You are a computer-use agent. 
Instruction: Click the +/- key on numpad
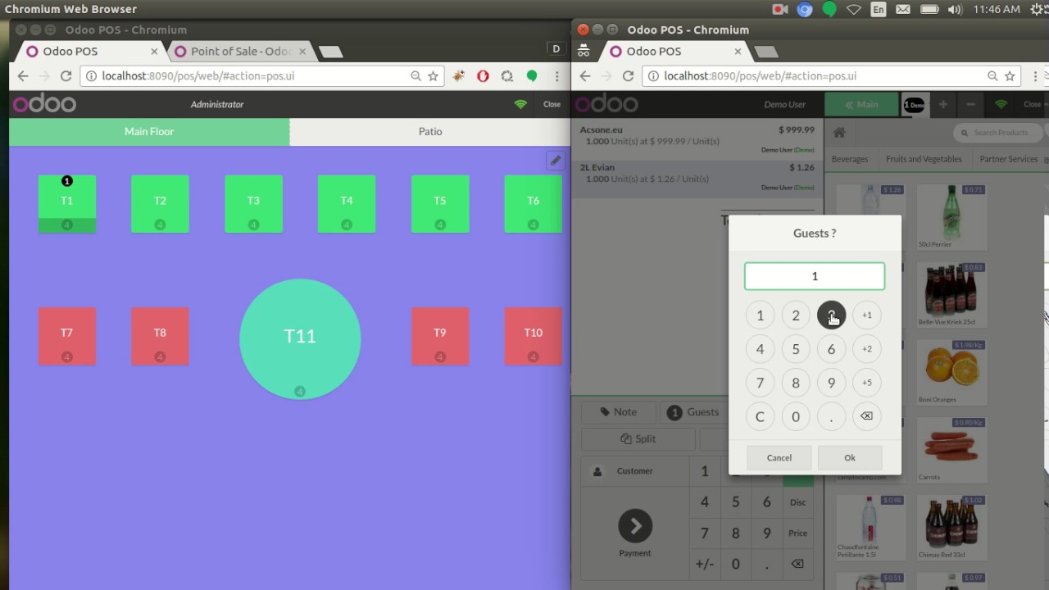coord(704,564)
